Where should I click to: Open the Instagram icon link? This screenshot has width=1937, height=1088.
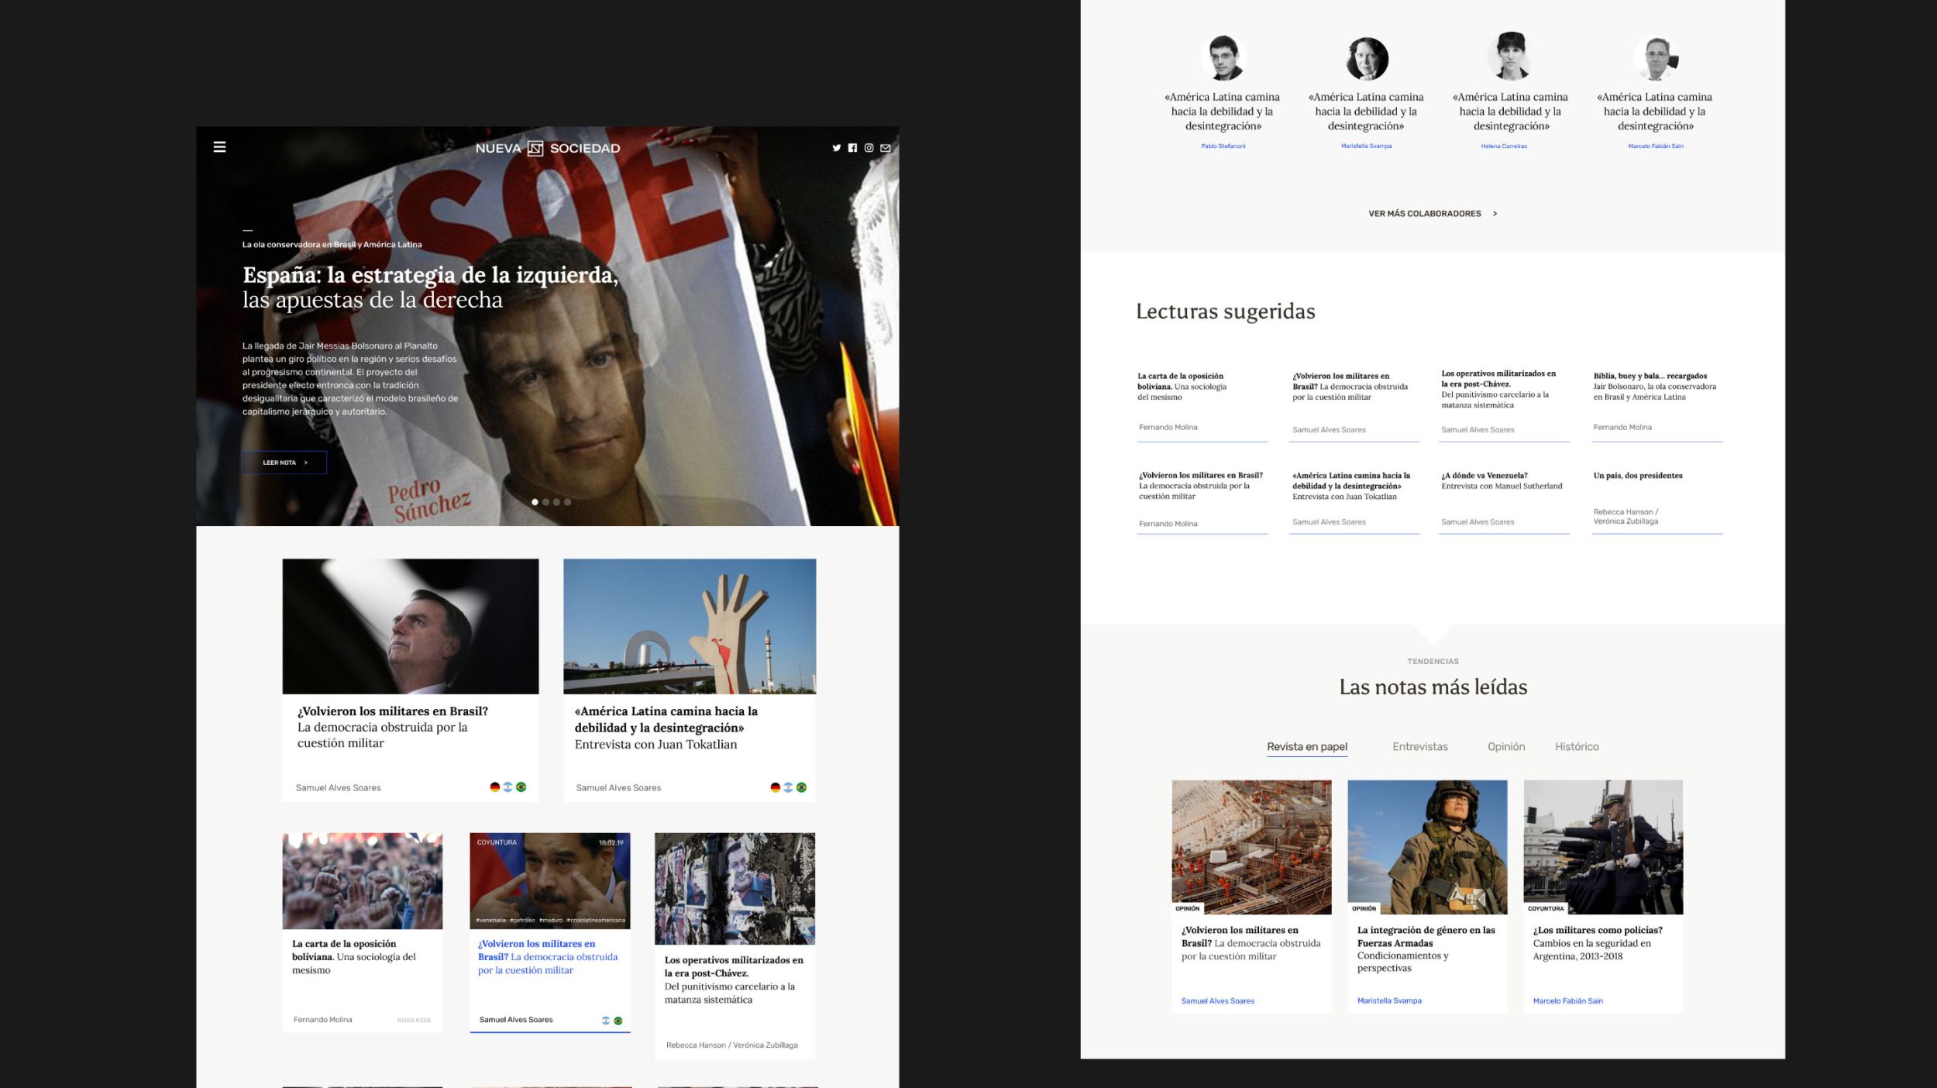[x=869, y=148]
